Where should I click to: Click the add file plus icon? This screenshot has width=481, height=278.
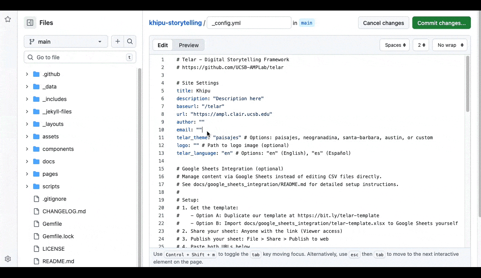pos(118,41)
